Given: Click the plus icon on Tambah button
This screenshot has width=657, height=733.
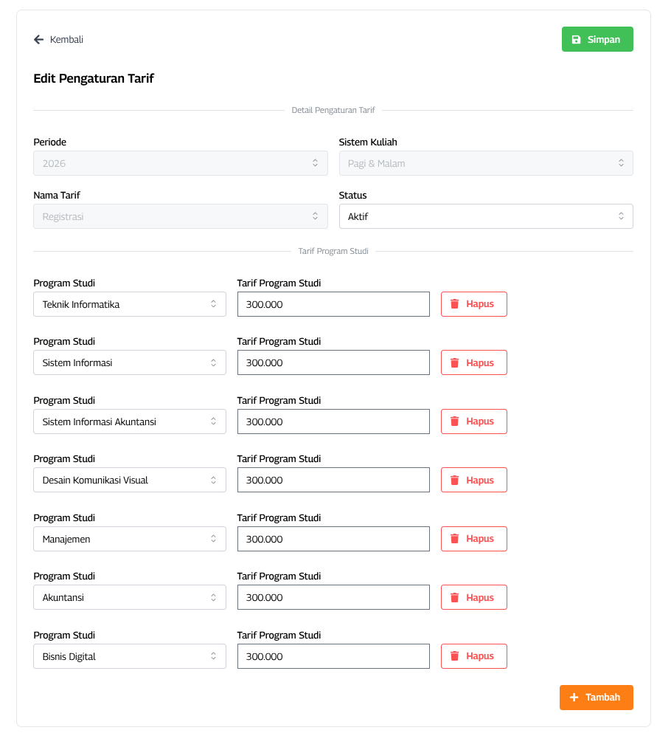Looking at the screenshot, I should click(574, 698).
